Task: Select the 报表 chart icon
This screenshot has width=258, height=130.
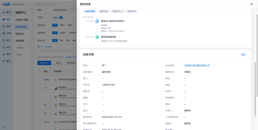Action: pyautogui.click(x=4, y=54)
